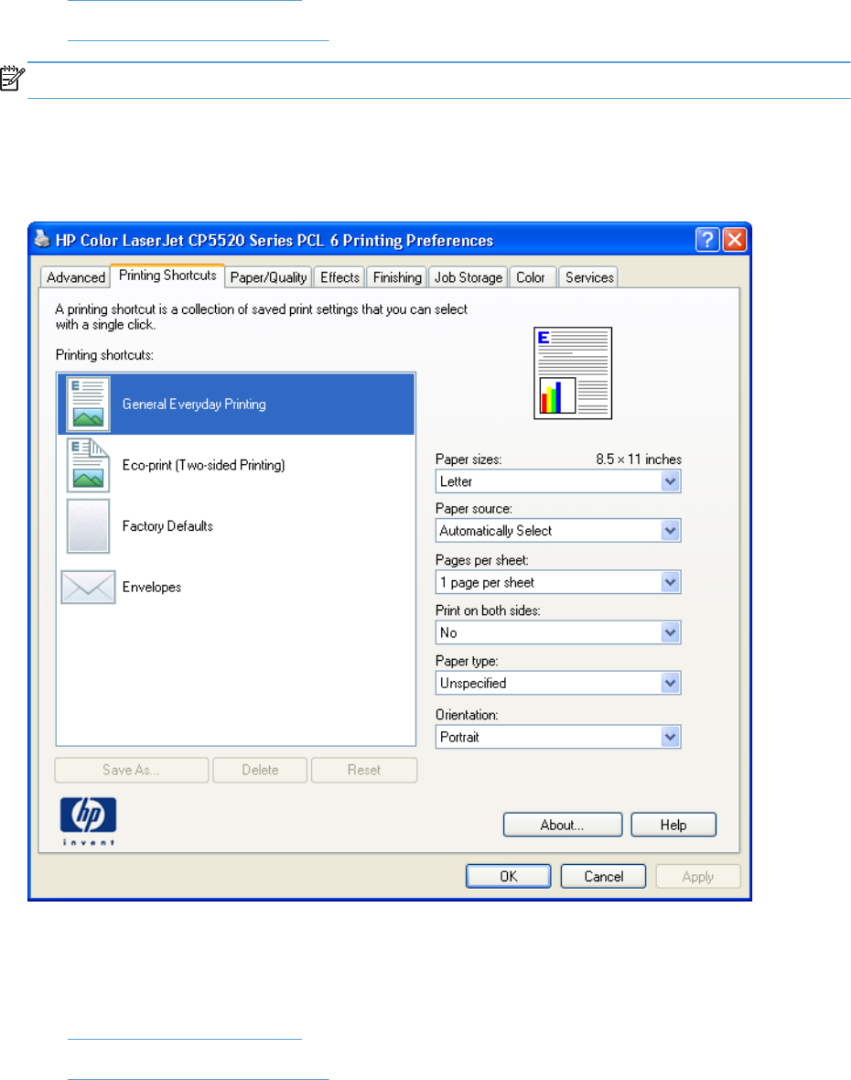This screenshot has height=1080, width=851.
Task: Click the General Everyday Printing shortcut icon
Action: pyautogui.click(x=88, y=404)
